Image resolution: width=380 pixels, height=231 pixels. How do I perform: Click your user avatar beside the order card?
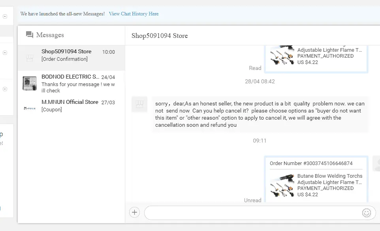[x=376, y=163]
